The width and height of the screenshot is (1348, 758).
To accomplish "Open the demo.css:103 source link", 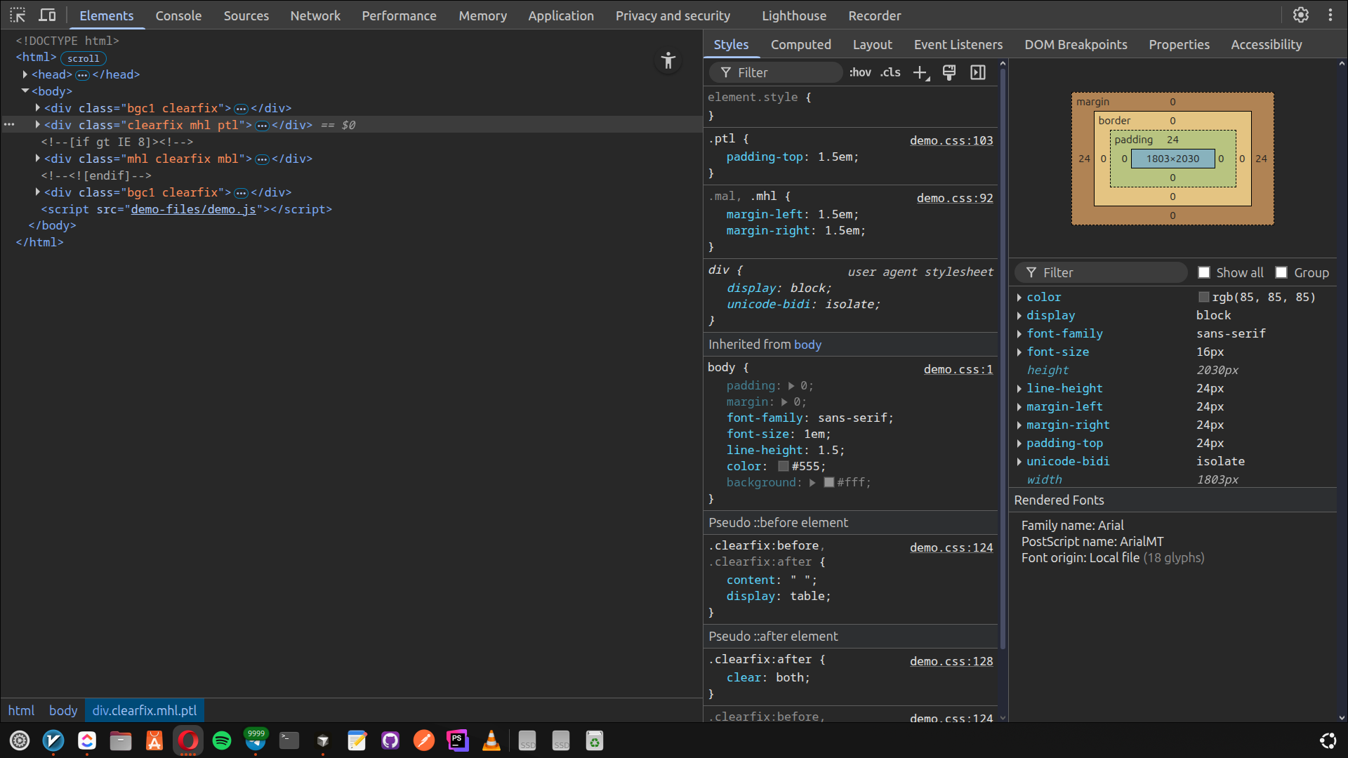I will [x=951, y=140].
